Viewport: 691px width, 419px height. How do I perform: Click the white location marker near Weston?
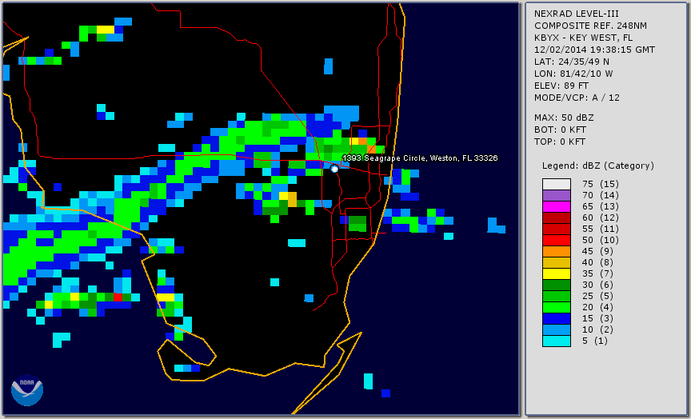coord(334,169)
